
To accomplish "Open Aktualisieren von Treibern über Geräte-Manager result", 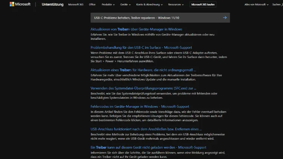I will tap(136, 29).
